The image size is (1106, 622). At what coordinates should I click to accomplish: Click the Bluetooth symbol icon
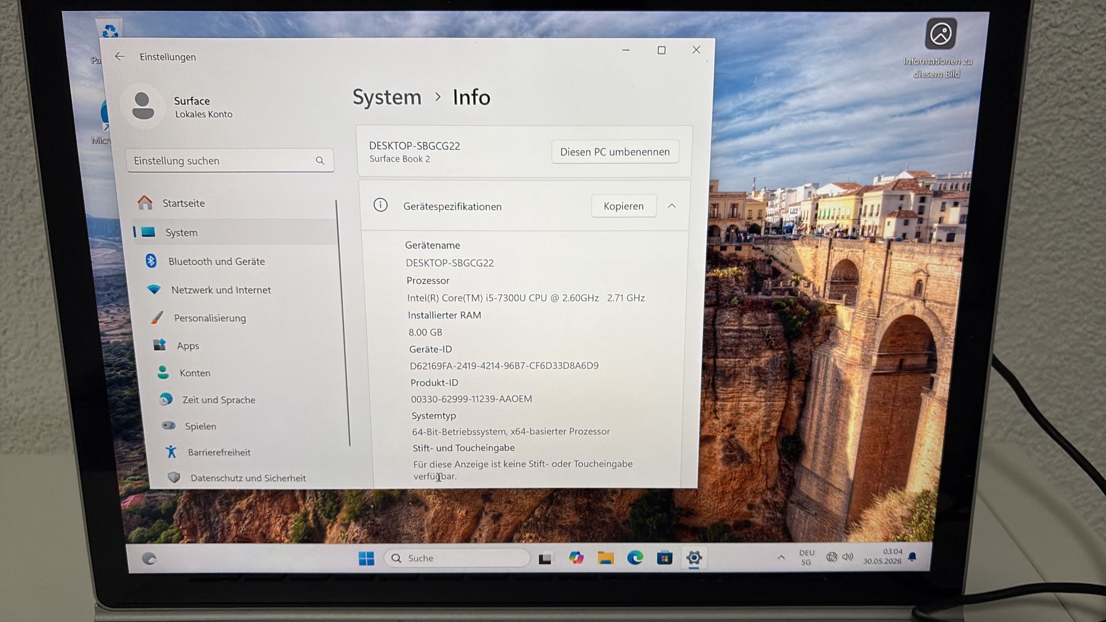pos(151,261)
